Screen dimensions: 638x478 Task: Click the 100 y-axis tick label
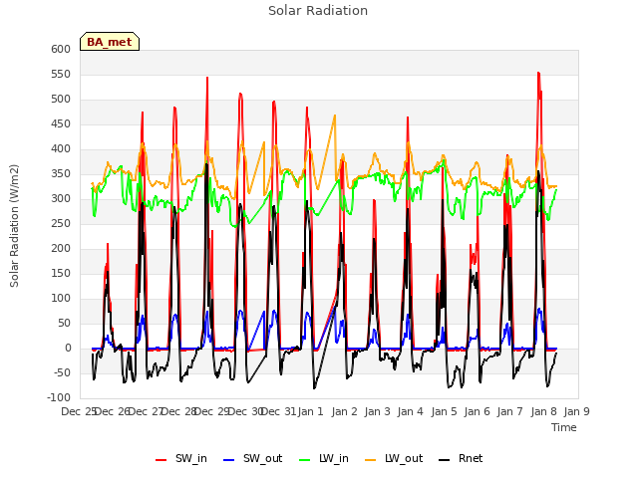point(61,299)
